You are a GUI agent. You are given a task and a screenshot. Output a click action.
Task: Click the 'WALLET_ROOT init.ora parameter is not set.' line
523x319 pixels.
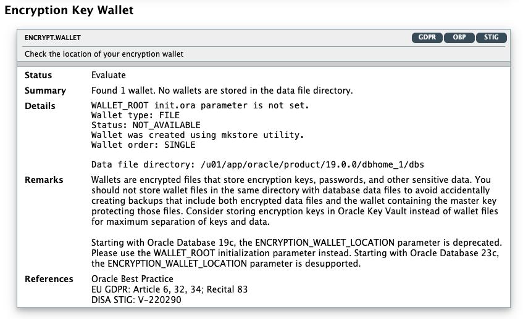click(200, 106)
